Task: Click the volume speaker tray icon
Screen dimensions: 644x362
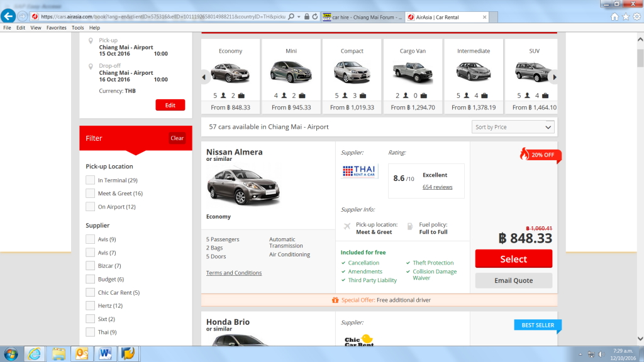Action: [x=602, y=354]
